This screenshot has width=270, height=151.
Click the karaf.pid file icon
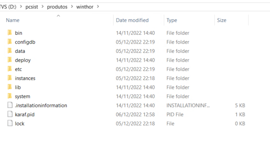click(10, 114)
